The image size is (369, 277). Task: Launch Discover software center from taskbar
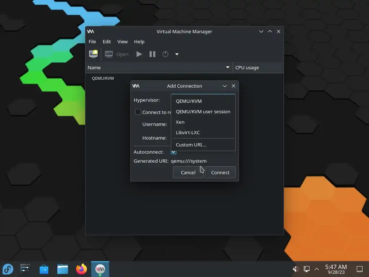[44, 269]
